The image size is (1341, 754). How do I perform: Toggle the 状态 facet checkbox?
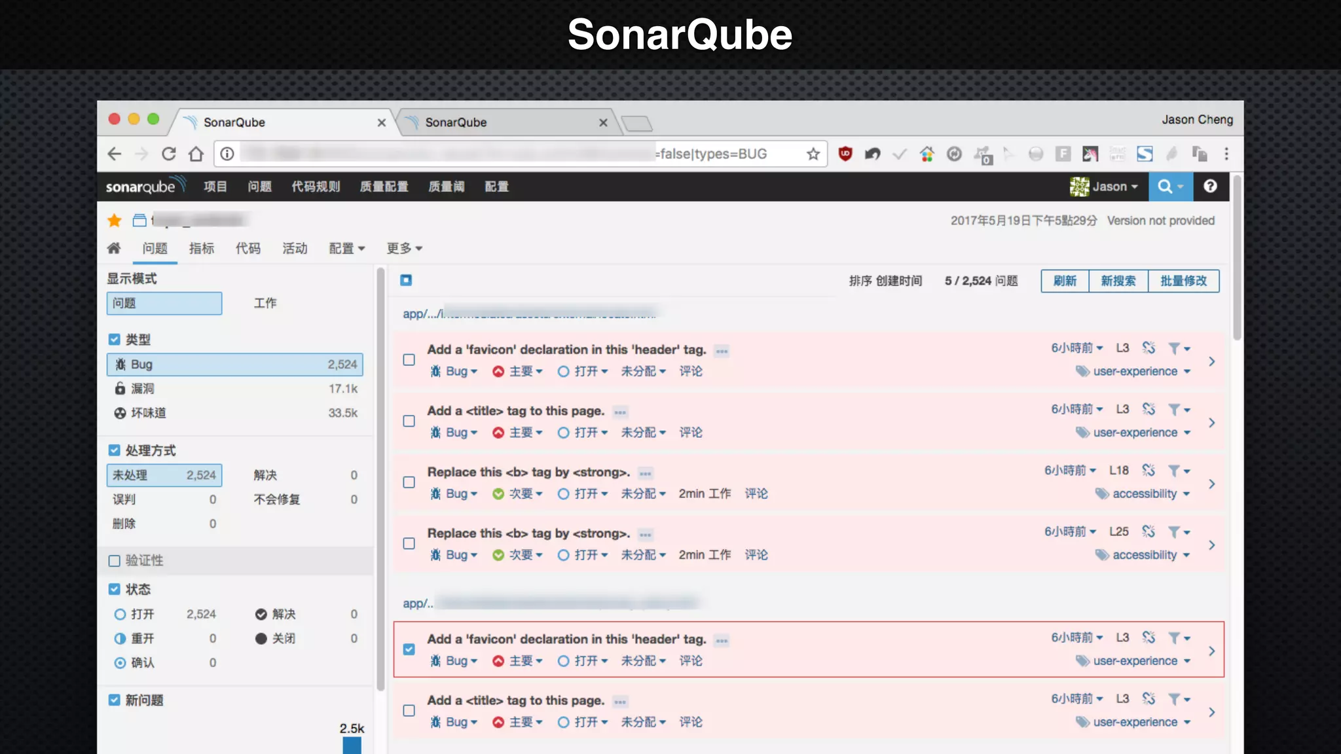click(115, 589)
